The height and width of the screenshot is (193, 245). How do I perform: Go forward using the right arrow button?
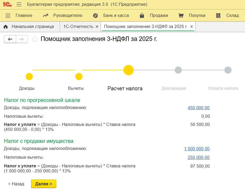click(x=22, y=39)
